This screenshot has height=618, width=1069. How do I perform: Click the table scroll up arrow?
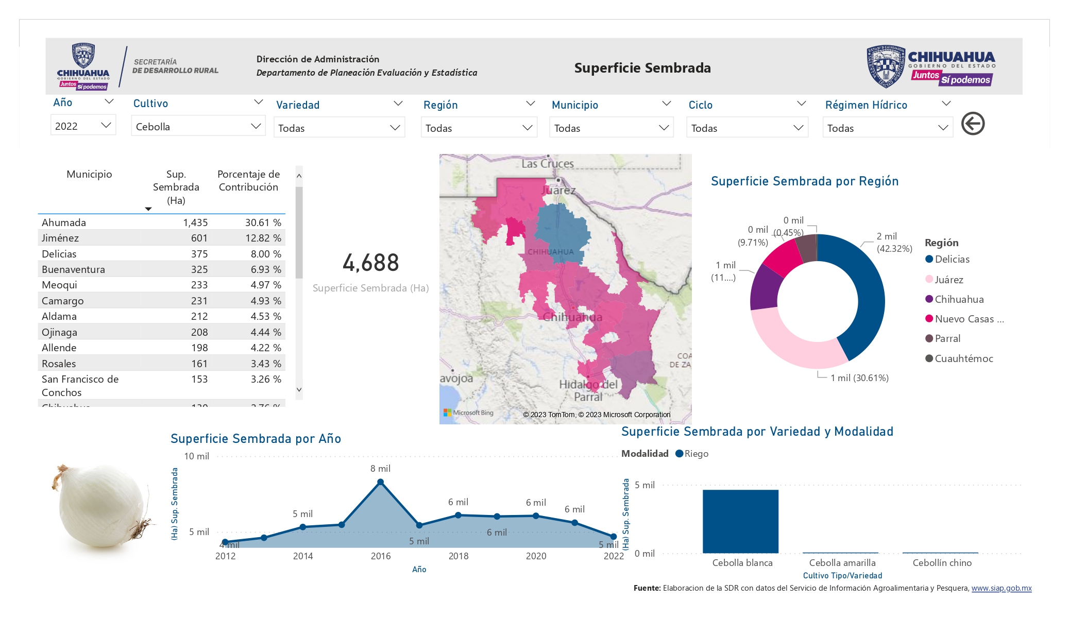pyautogui.click(x=299, y=176)
